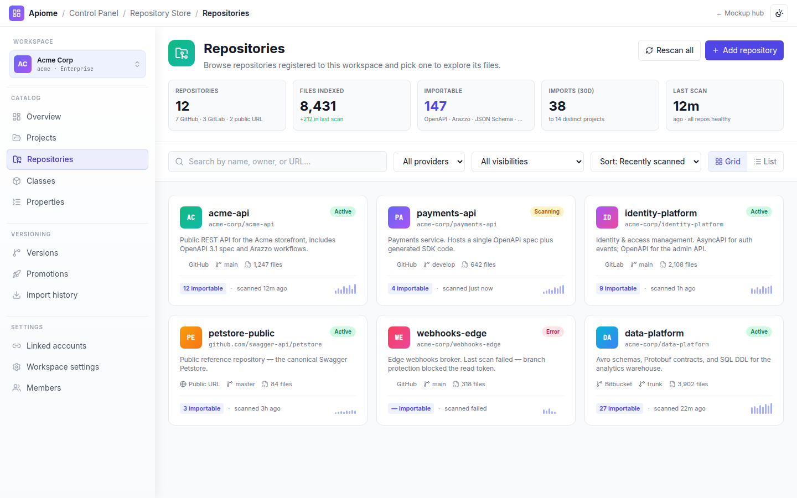The height and width of the screenshot is (498, 797).
Task: Click the Properties list icon in sidebar
Action: click(17, 202)
